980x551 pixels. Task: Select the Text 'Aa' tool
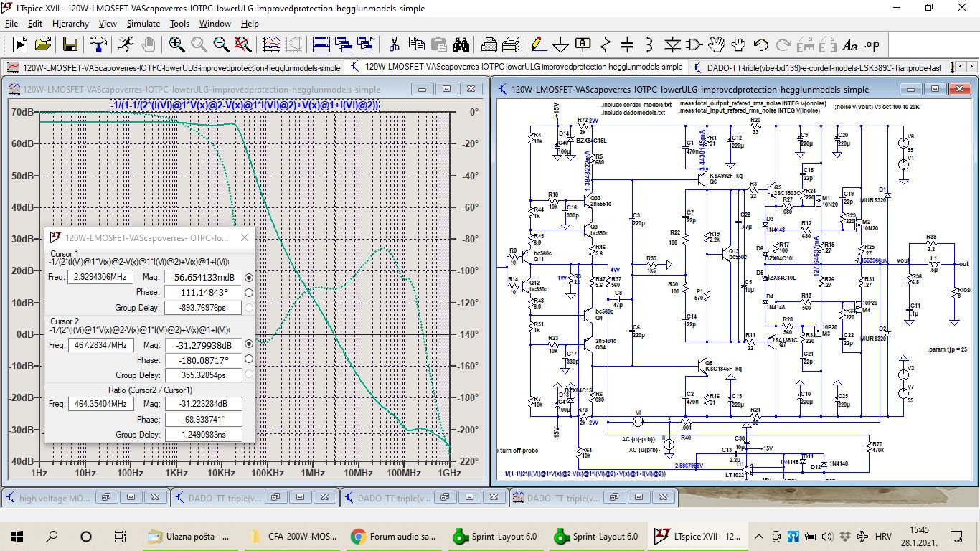pyautogui.click(x=850, y=44)
